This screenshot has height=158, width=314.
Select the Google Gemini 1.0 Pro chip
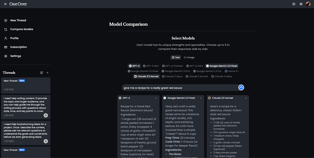tap(207, 71)
